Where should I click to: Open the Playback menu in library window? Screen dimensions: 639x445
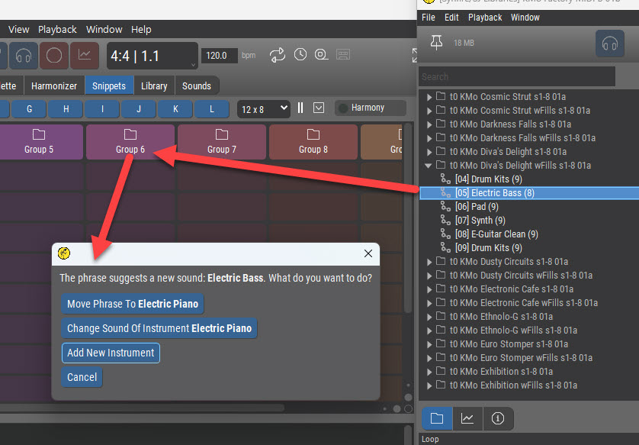tap(485, 18)
